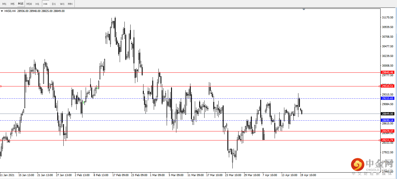Image resolution: width=397 pixels, height=179 pixels.
Task: Click the 15 Jan 13:00 time label
Action: pos(26,175)
